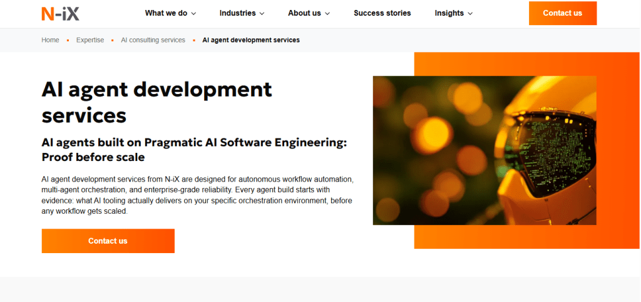Expand the What we do chevron

pyautogui.click(x=194, y=14)
